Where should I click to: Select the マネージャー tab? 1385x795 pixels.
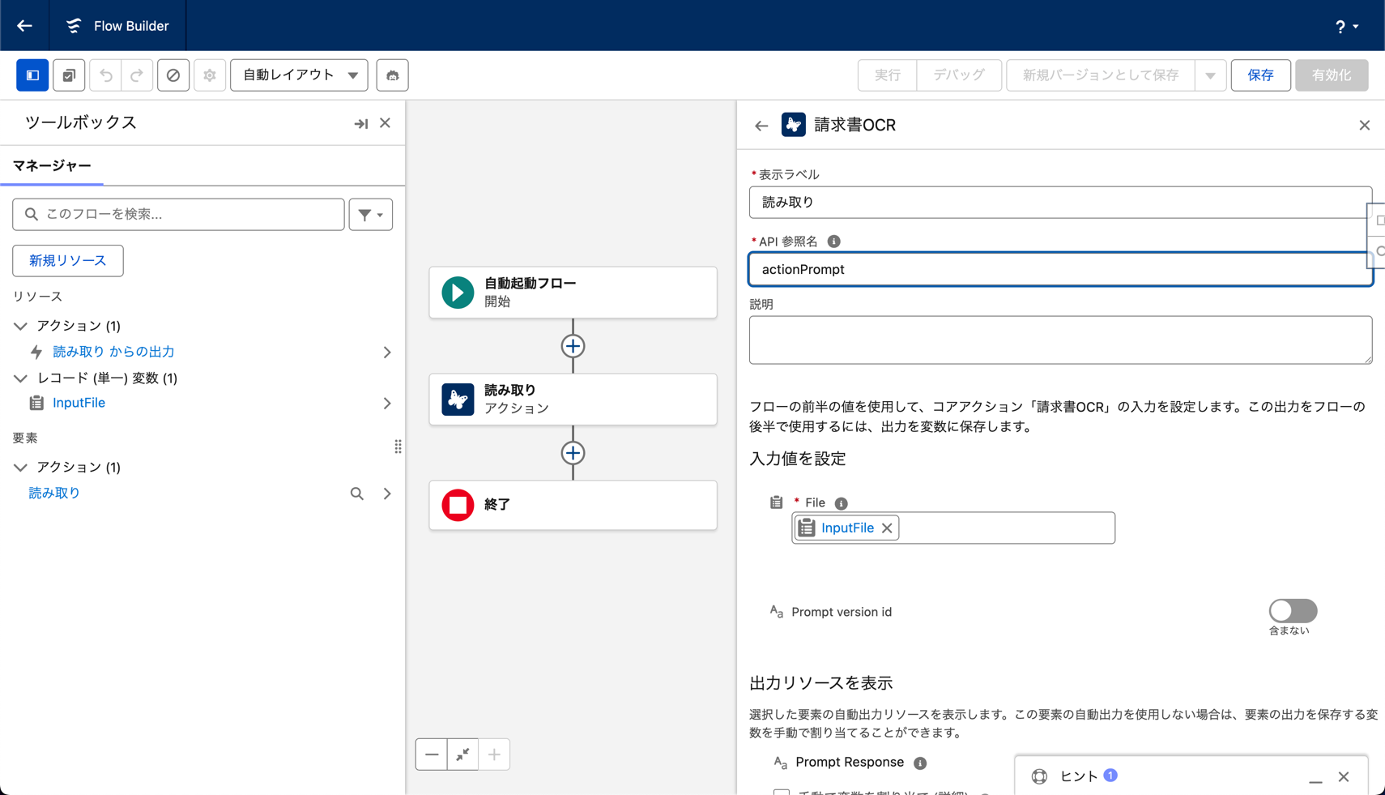52,166
